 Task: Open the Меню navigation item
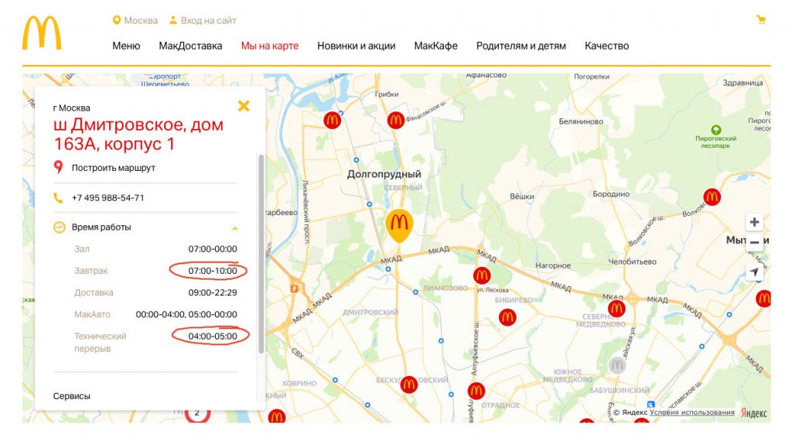(x=126, y=46)
